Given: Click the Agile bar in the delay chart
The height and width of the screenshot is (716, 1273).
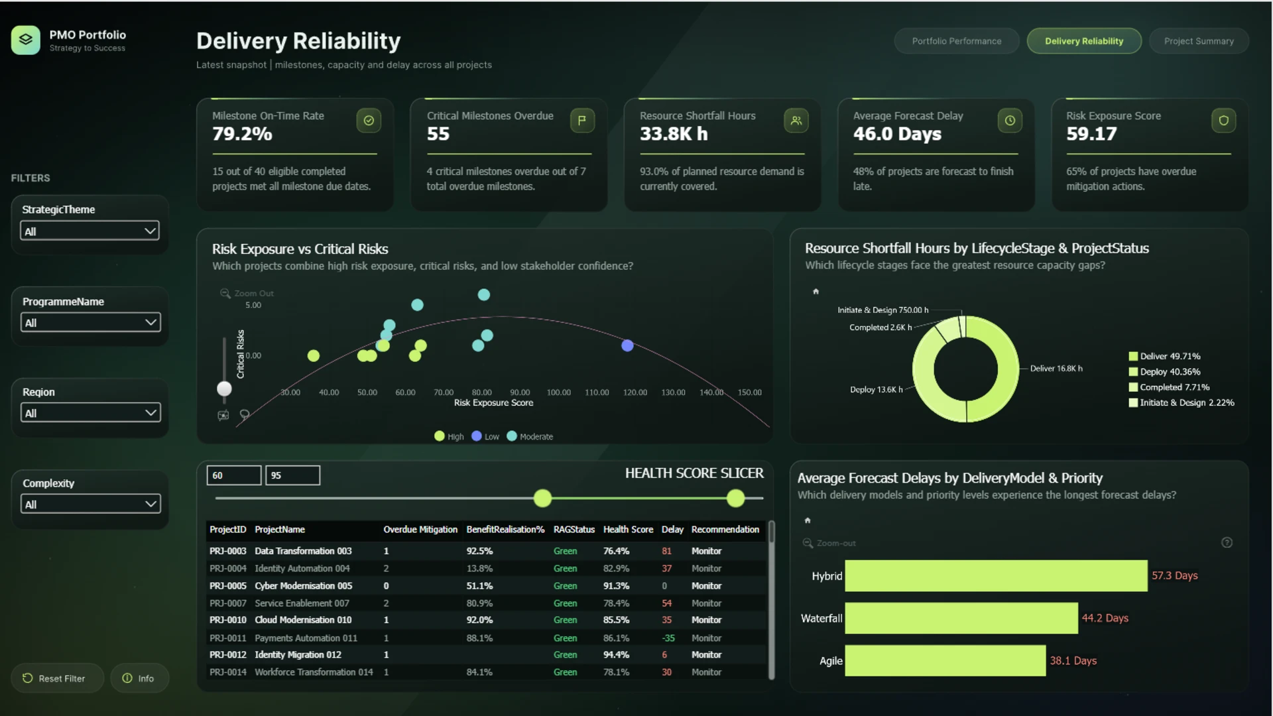Looking at the screenshot, I should [x=945, y=660].
